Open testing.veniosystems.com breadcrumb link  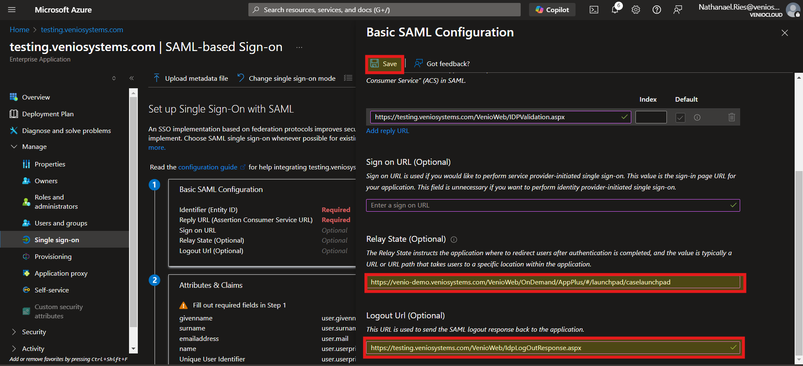(82, 30)
